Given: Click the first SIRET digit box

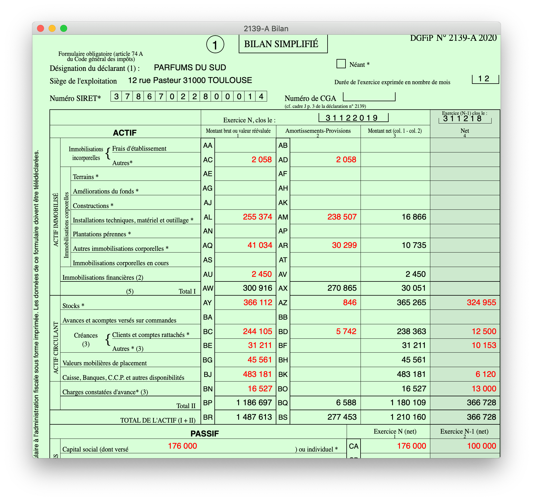Looking at the screenshot, I should 116,96.
